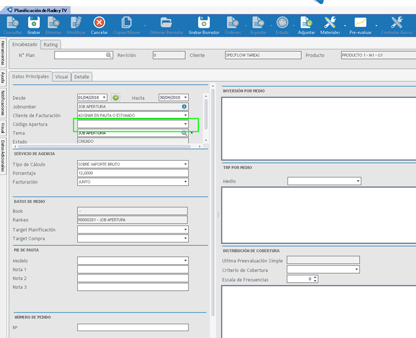Click the N° Plan search magnifier
This screenshot has width=416, height=338.
coord(109,55)
